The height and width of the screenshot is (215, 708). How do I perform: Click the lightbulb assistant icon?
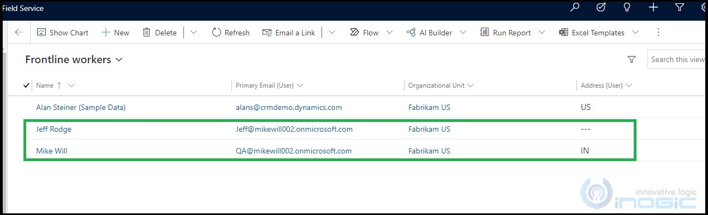627,8
